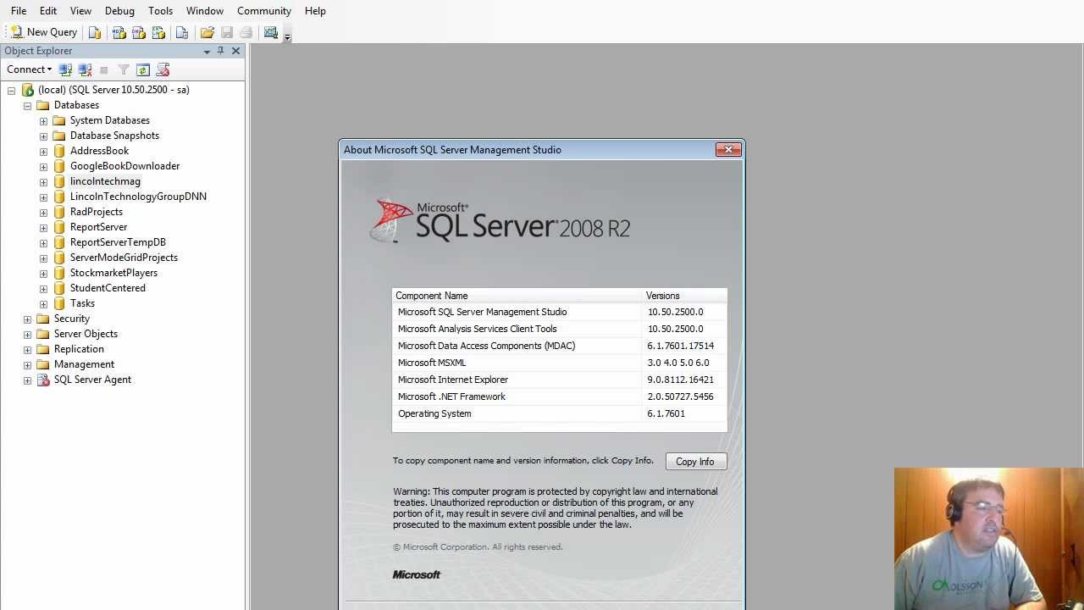This screenshot has width=1084, height=610.
Task: Expand the SQL Server Agent node
Action: (x=28, y=380)
